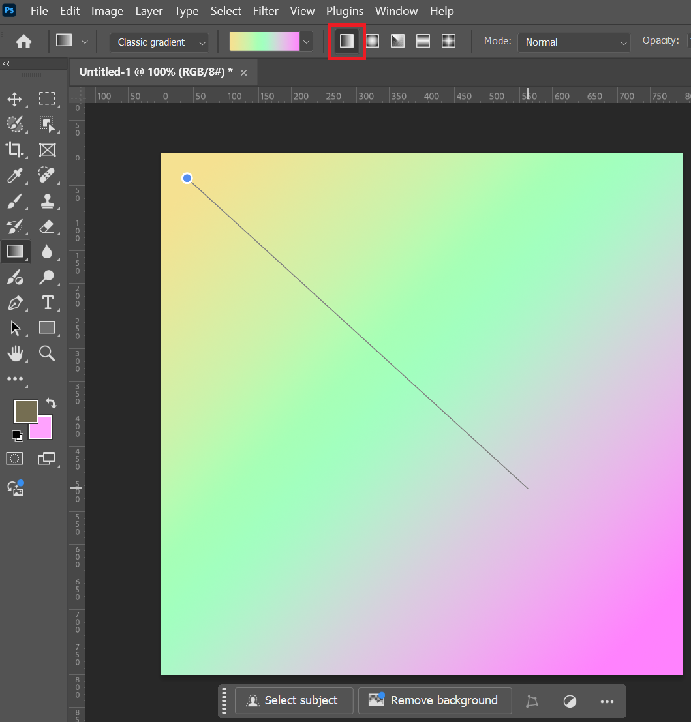This screenshot has height=722, width=691.
Task: Enable Reflected gradient style
Action: pos(423,42)
